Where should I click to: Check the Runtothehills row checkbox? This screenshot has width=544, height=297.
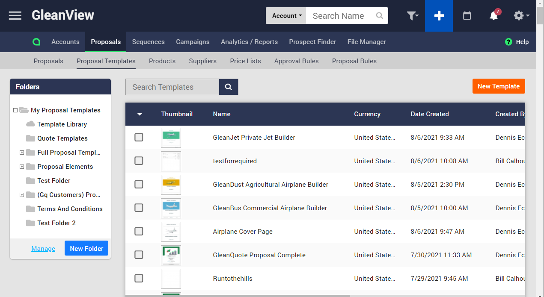[x=139, y=278]
